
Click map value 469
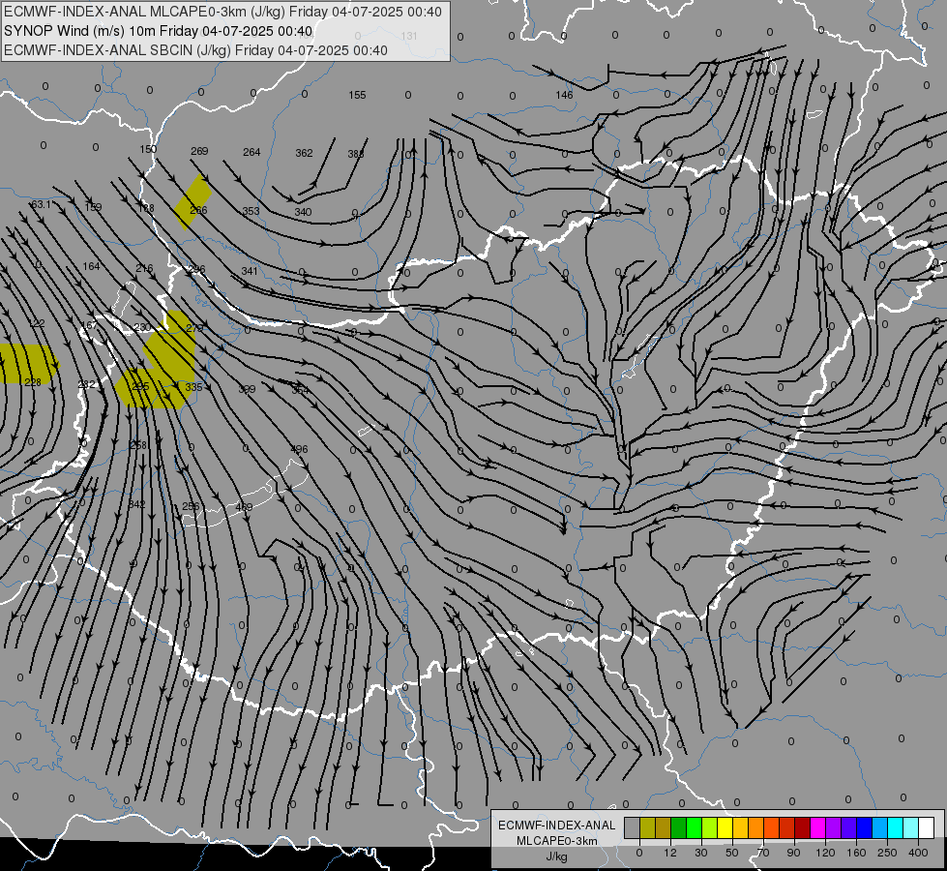[x=244, y=506]
